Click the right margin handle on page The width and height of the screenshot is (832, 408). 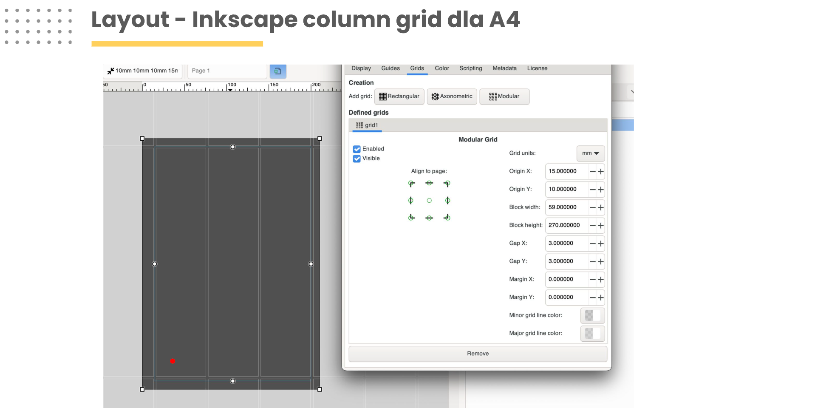coord(311,264)
